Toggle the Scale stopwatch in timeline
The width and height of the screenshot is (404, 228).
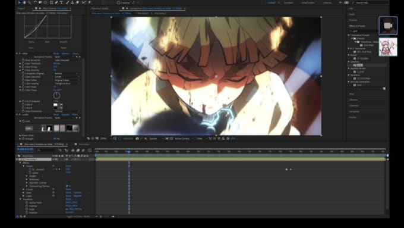[27, 210]
